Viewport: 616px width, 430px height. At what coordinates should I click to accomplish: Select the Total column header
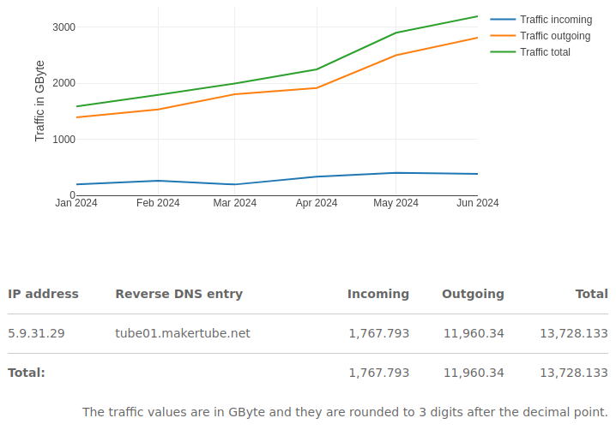(x=592, y=294)
